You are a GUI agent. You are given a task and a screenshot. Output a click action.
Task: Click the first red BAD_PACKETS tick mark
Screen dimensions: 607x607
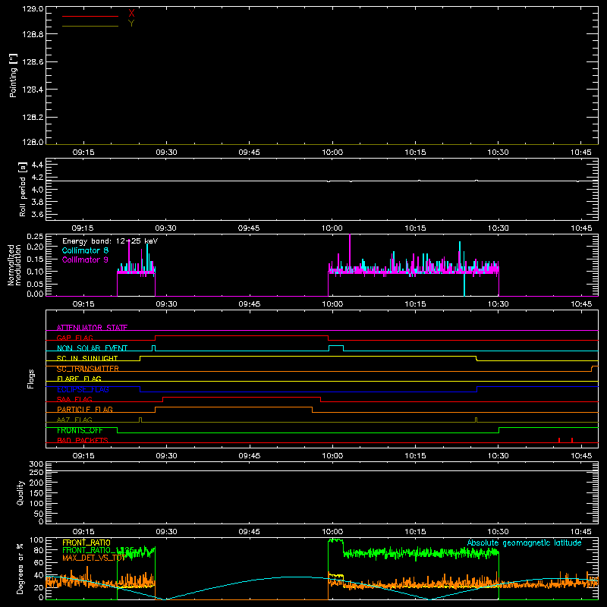[559, 440]
